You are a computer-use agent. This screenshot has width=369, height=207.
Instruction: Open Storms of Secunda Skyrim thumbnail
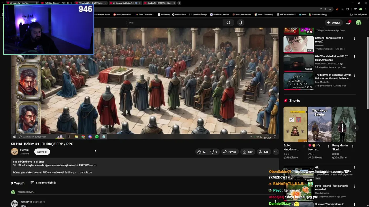pyautogui.click(x=298, y=81)
